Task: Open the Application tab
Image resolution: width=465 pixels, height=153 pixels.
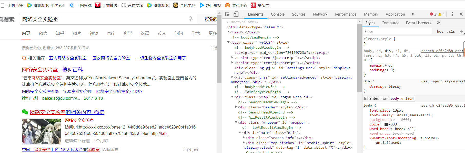Action: [x=395, y=14]
